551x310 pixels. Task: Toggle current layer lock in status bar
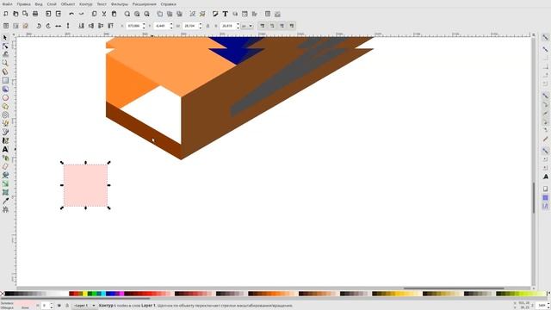point(67,306)
